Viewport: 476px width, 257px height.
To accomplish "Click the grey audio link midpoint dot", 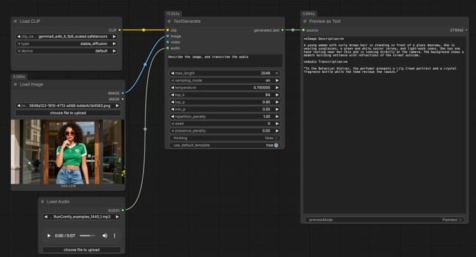I will pos(145,129).
